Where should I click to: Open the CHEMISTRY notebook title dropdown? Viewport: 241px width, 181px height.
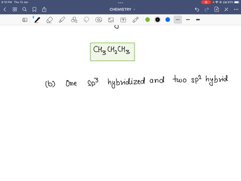123,10
